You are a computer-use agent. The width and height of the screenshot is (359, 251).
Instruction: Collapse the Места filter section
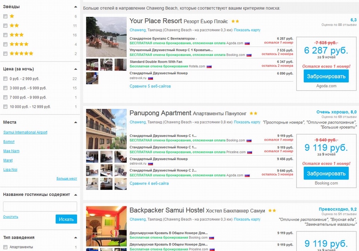click(x=76, y=122)
